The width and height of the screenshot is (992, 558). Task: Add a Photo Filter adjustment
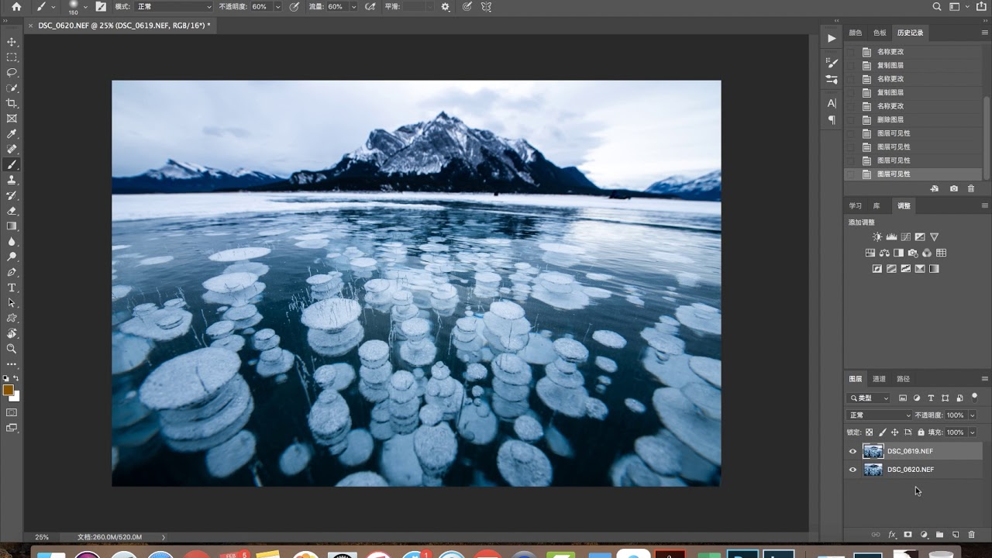click(913, 253)
